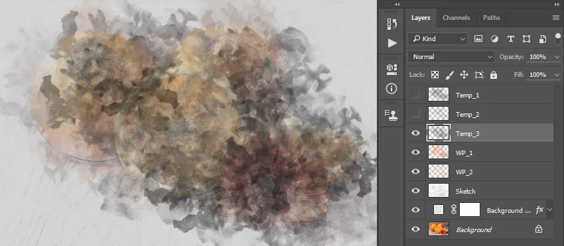This screenshot has height=246, width=564.
Task: Click the white layer mask thumbnail
Action: tap(470, 210)
